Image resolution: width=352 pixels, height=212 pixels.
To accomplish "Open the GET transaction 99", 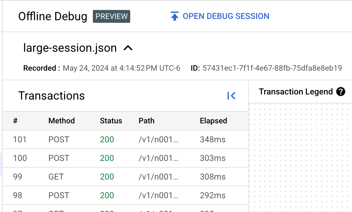I will [x=56, y=177].
